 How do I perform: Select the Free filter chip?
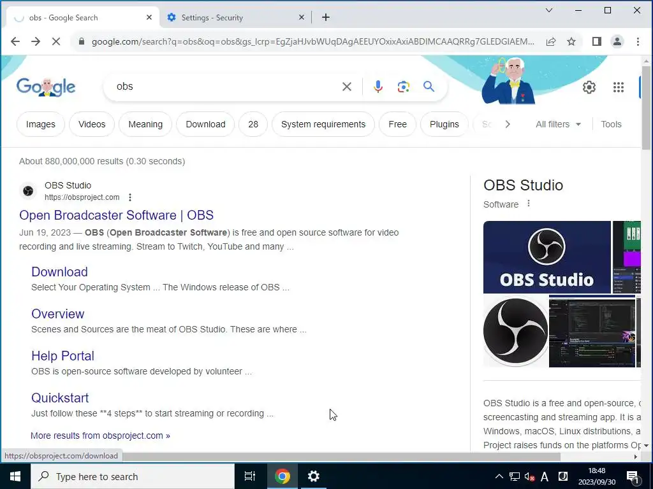click(397, 124)
